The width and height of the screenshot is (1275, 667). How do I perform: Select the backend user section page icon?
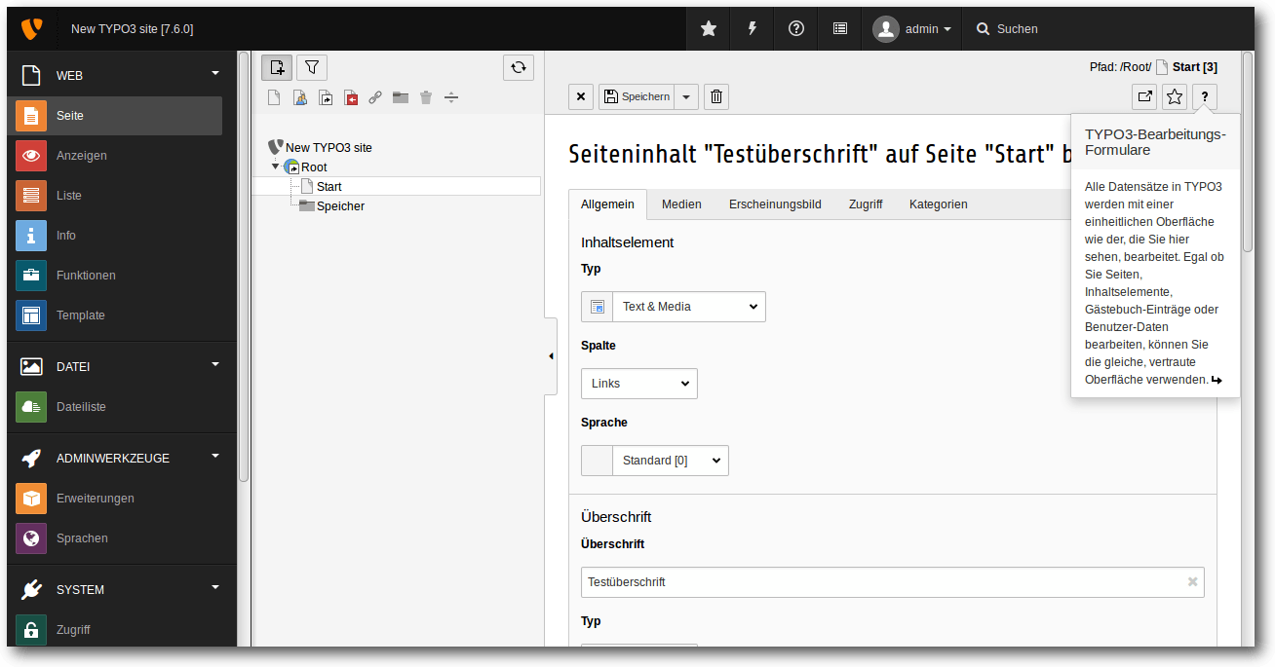pyautogui.click(x=299, y=97)
